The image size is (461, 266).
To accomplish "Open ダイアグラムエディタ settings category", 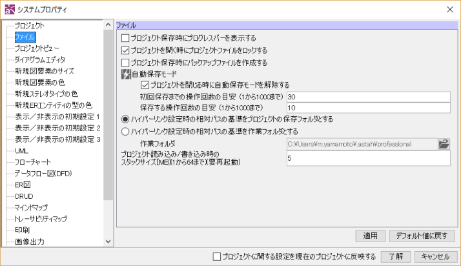I will click(x=40, y=59).
